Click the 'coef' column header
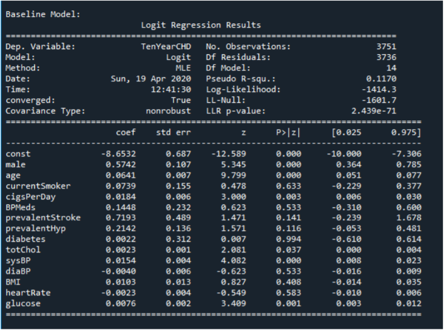The image size is (444, 330). pos(126,132)
